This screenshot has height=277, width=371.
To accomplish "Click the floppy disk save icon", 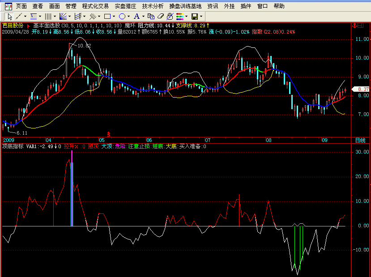I will tap(195, 17).
